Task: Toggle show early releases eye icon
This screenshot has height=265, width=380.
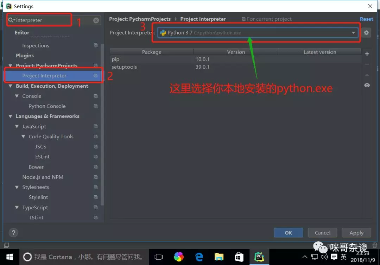Action: (367, 86)
